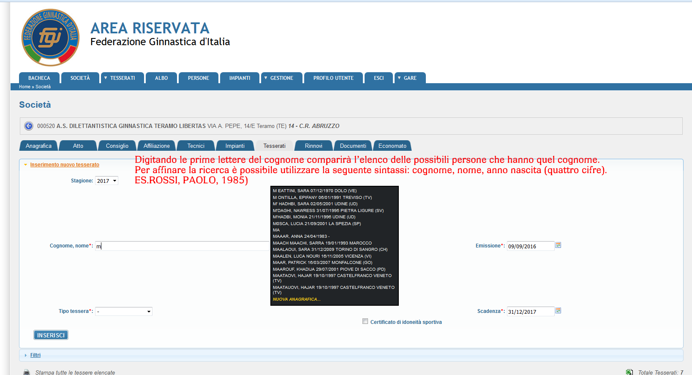Open the PROFILO UTENTE menu item
This screenshot has height=375, width=692.
[x=333, y=78]
